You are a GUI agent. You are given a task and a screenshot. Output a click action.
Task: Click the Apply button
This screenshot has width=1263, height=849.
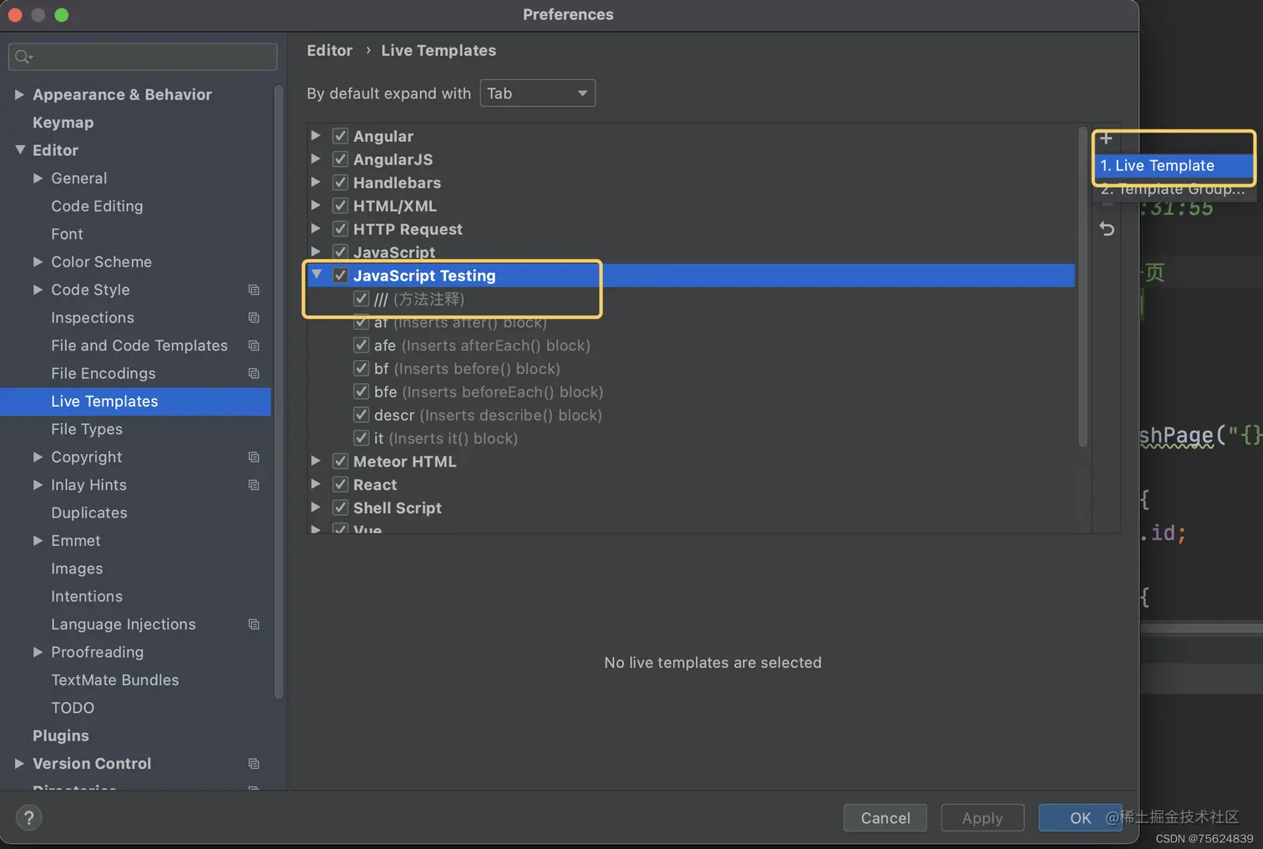(x=982, y=818)
